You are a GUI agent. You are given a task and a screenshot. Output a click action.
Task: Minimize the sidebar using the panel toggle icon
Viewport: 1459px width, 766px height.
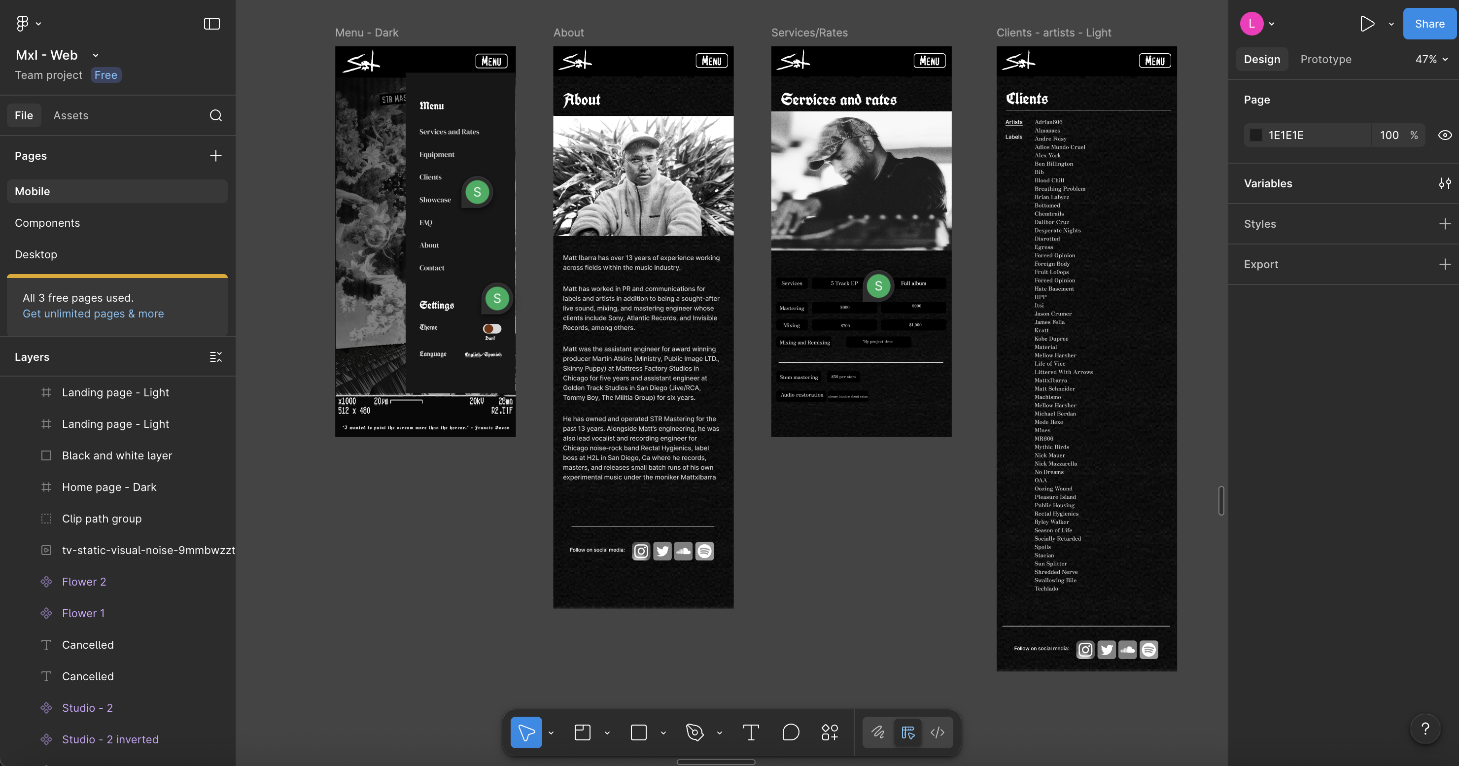click(x=212, y=24)
